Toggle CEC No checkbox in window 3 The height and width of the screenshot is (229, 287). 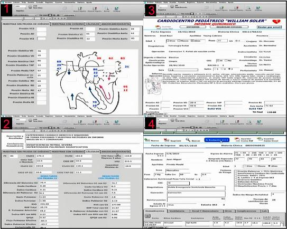click(226, 60)
